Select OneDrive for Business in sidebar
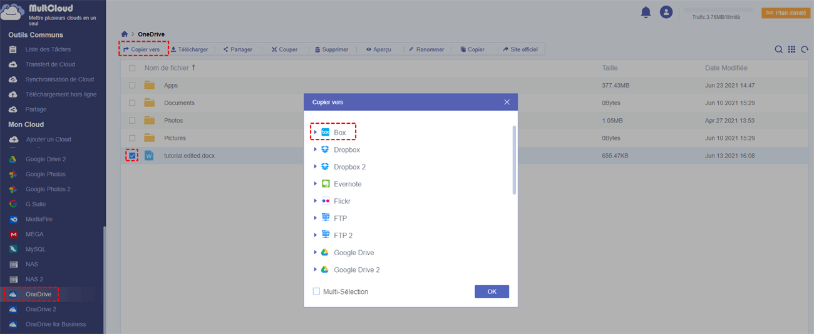814x334 pixels. coord(56,325)
